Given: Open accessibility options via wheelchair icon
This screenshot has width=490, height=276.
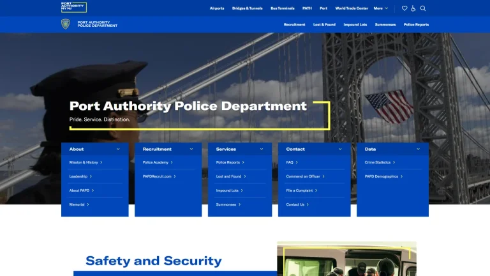Looking at the screenshot, I should coord(413,8).
